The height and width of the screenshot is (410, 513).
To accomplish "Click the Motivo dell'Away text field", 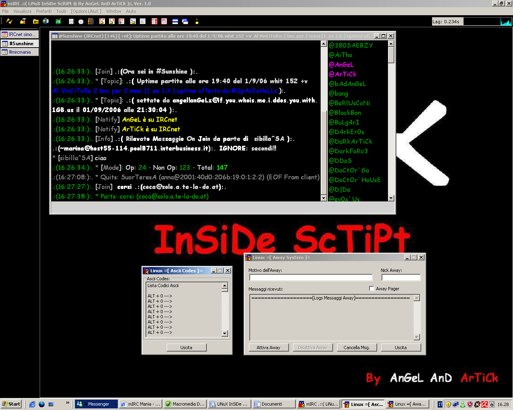I will [x=311, y=277].
